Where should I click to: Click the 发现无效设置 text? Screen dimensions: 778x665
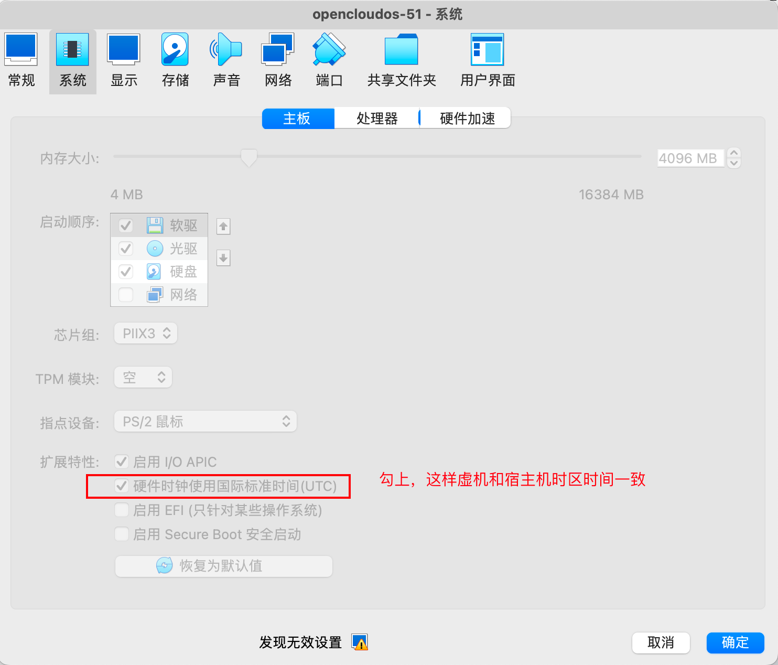[x=300, y=642]
